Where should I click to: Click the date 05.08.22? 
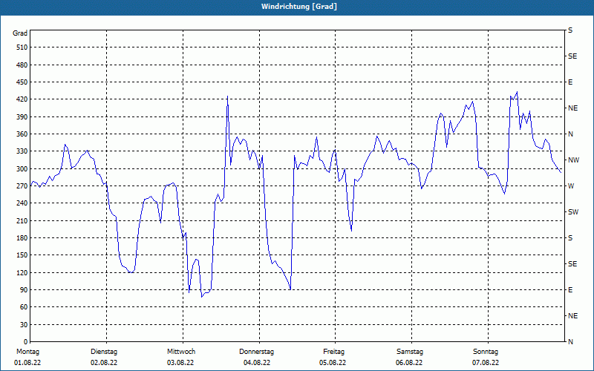pos(333,363)
